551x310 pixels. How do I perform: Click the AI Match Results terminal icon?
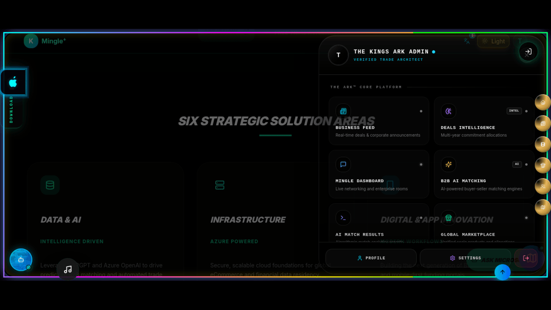[x=343, y=218]
